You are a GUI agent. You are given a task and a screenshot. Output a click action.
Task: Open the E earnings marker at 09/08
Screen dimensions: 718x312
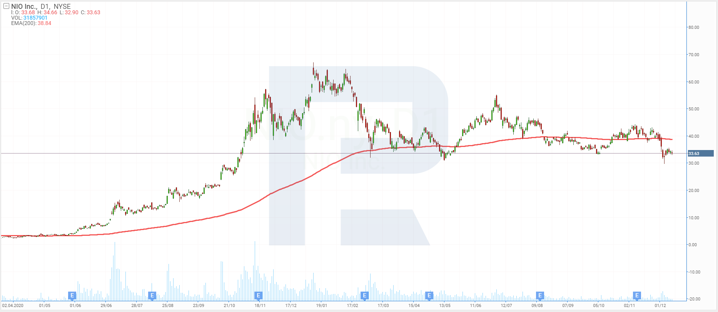(x=540, y=295)
